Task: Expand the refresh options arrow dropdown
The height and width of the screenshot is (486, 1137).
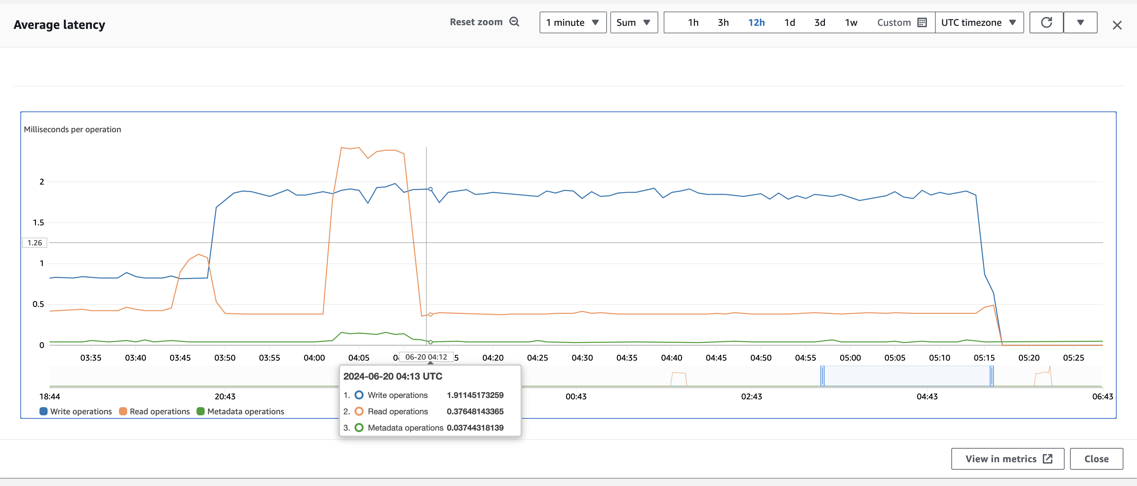Action: click(x=1080, y=22)
